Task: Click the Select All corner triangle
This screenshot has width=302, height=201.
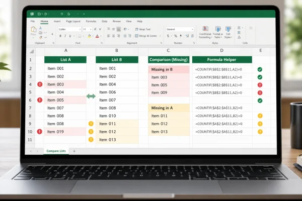Action: pos(32,51)
